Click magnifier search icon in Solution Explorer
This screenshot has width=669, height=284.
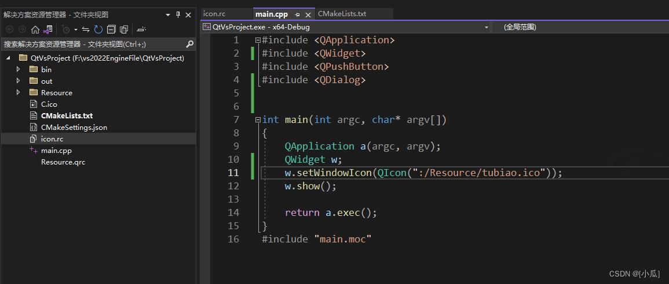point(190,44)
